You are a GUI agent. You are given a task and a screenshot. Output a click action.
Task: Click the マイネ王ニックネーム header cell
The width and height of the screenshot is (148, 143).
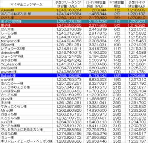point(26,4)
